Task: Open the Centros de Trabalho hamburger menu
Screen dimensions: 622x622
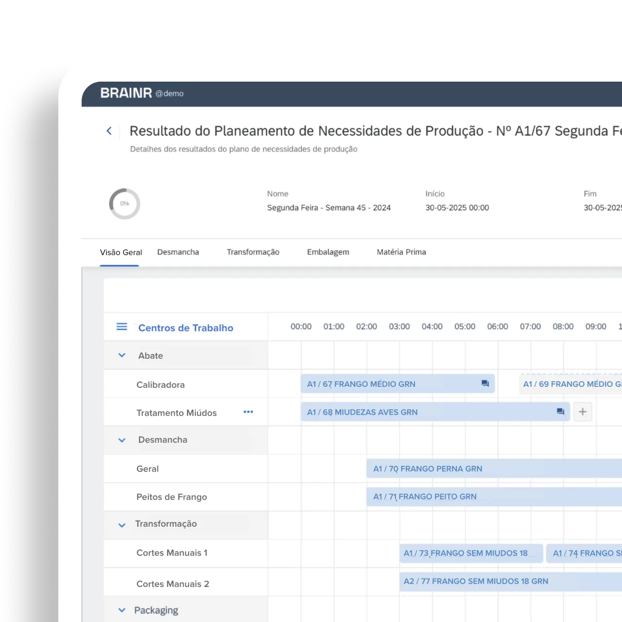Action: 121,327
